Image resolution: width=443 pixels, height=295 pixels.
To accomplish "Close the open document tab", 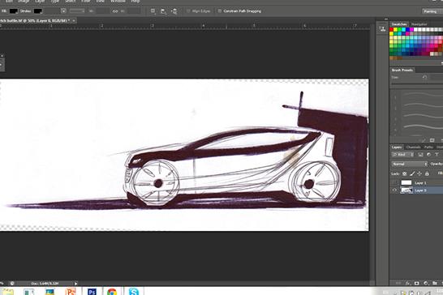I will [x=74, y=20].
